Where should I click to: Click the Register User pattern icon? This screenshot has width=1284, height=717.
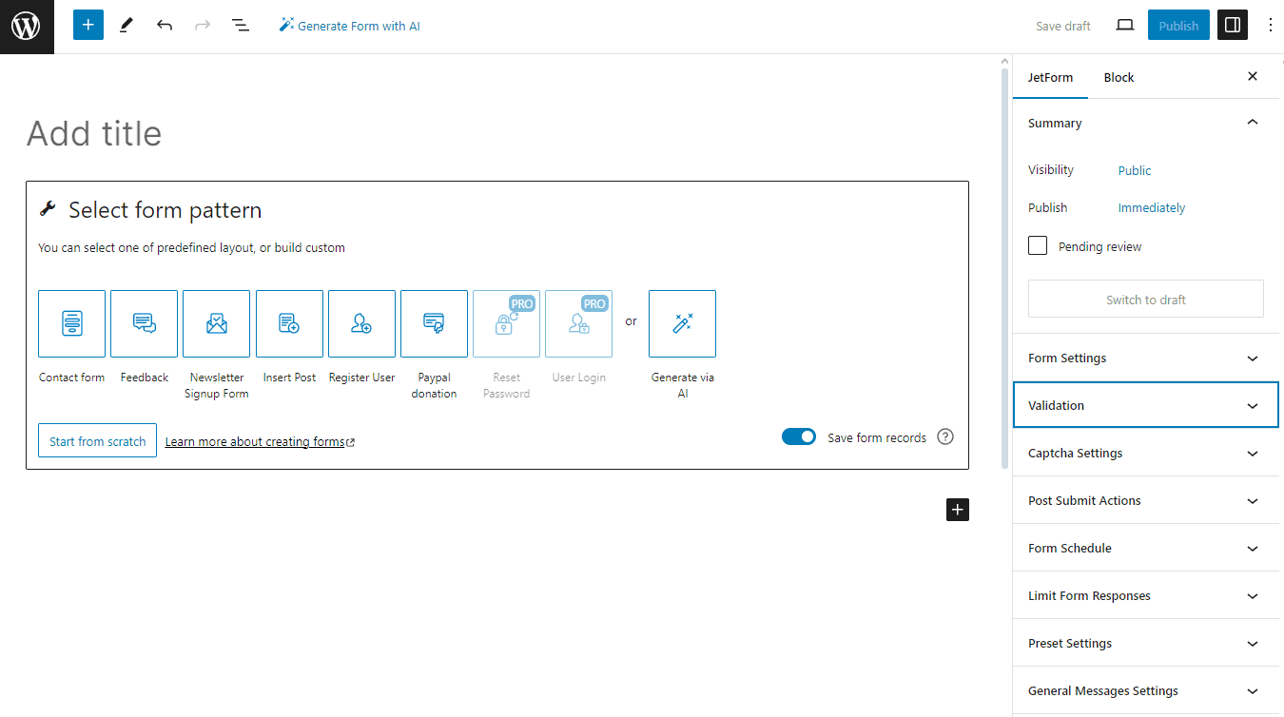click(361, 323)
